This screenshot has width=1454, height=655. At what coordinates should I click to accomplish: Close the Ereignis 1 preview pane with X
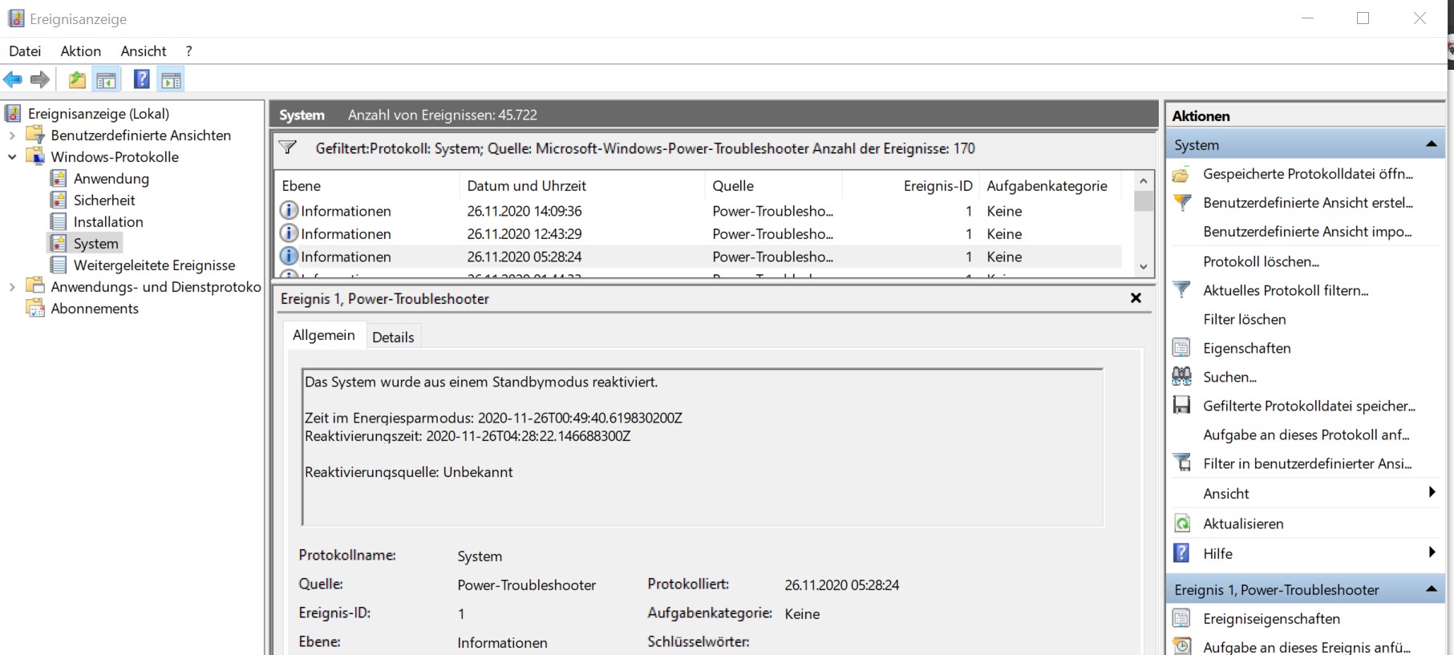click(x=1136, y=297)
